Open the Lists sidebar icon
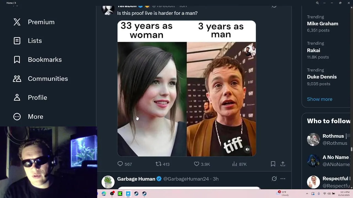The image size is (353, 198). pyautogui.click(x=17, y=41)
